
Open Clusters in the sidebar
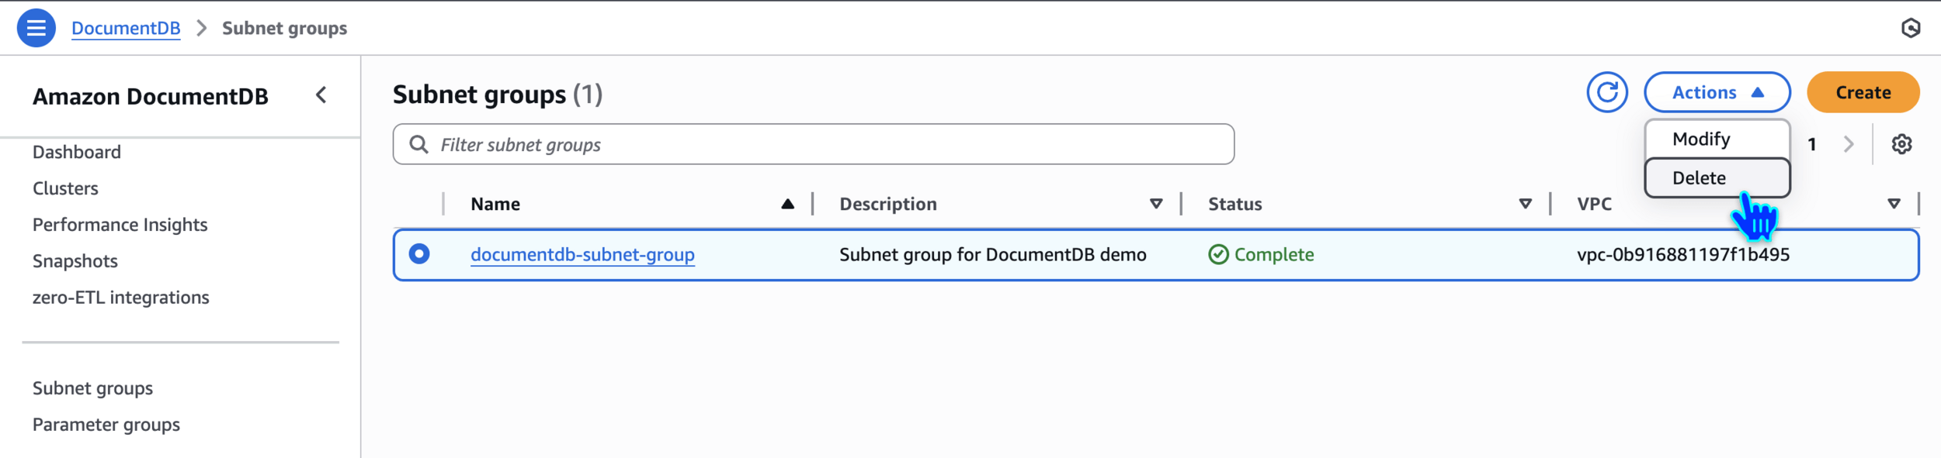click(65, 188)
